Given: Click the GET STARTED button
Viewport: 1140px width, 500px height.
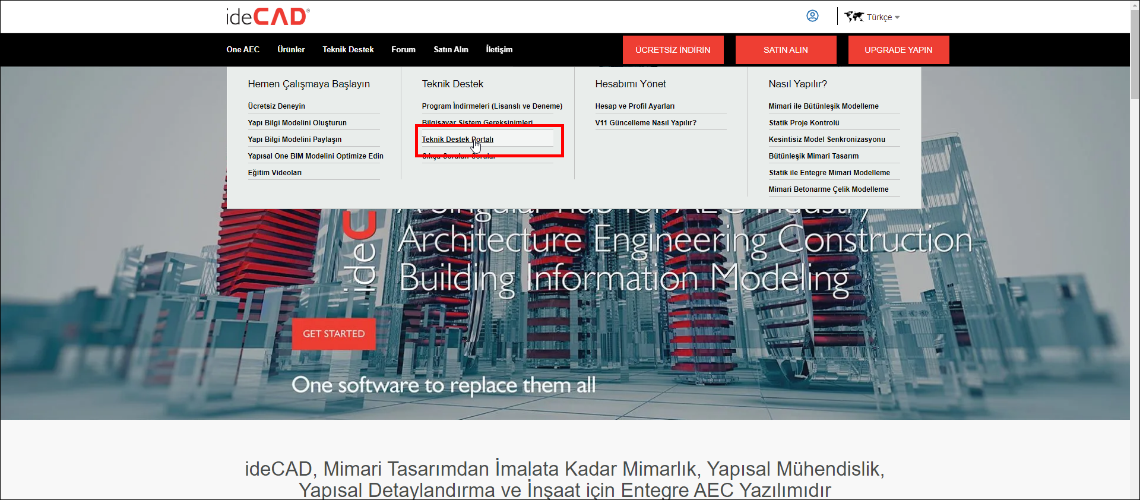Looking at the screenshot, I should pyautogui.click(x=334, y=334).
